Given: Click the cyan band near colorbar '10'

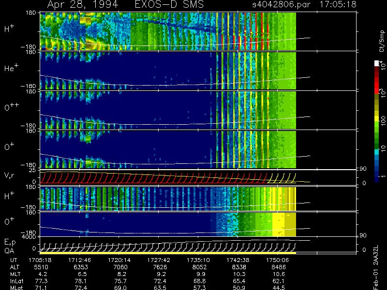Looking at the screenshot, I should pos(377,152).
